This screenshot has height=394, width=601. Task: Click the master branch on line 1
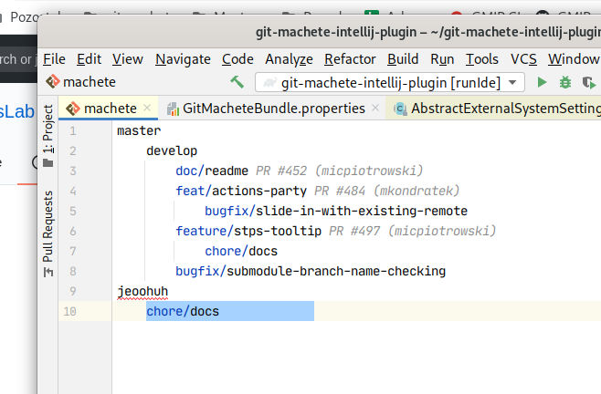(139, 131)
